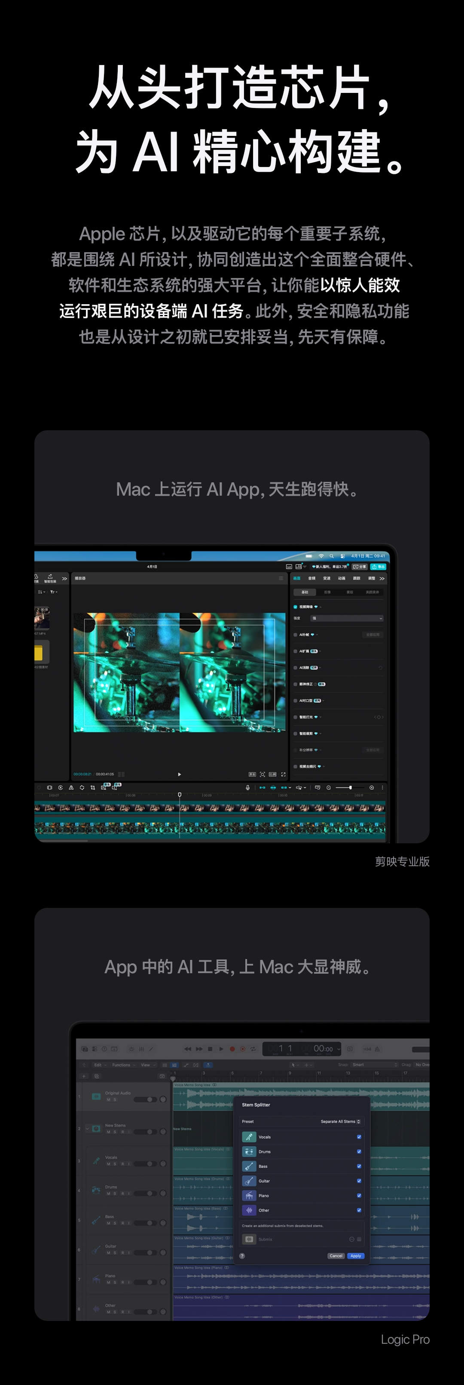Viewport: 464px width, 1385px height.
Task: Click the record button in Logic Pro transport
Action: 232,1049
